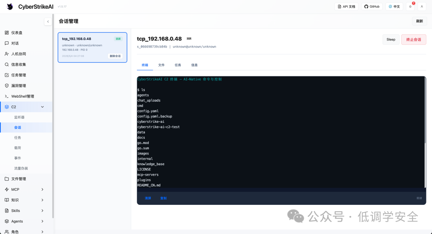
Task: Open the API 文档 page
Action: [346, 7]
